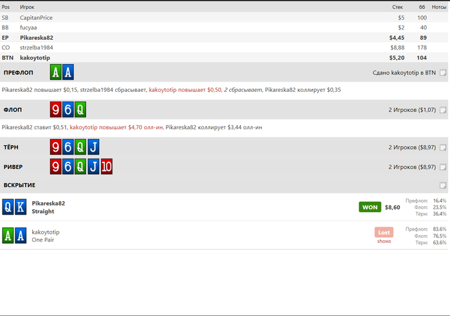Viewport: 450px width, 316px height.
Task: Click the $8,60 winnings amount
Action: [x=392, y=207]
